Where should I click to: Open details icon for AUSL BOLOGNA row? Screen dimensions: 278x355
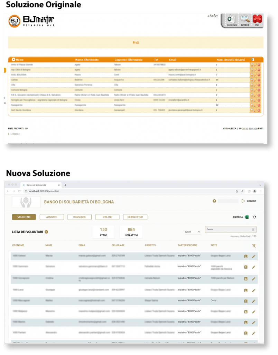252,75
